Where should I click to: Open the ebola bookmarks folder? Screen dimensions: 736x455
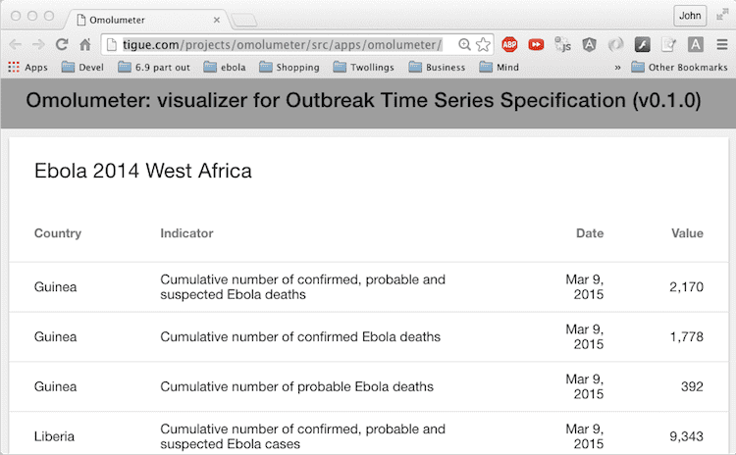click(x=225, y=67)
